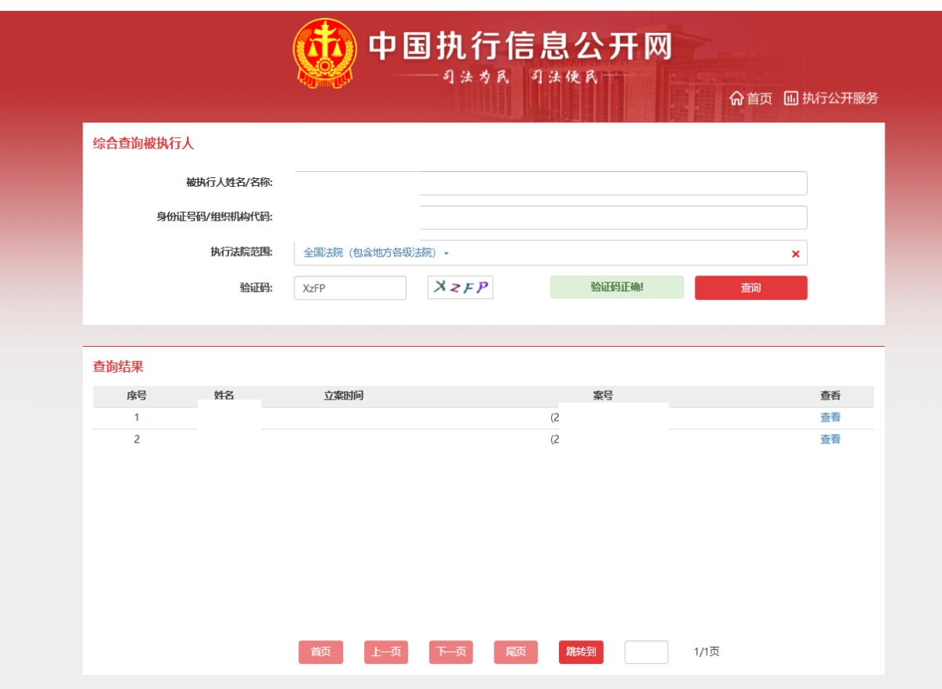Go to next page with 下一页

pyautogui.click(x=451, y=652)
